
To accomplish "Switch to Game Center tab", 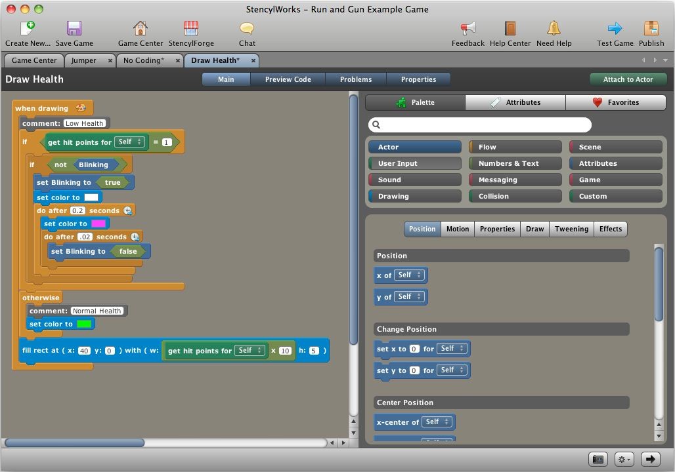I will [34, 60].
